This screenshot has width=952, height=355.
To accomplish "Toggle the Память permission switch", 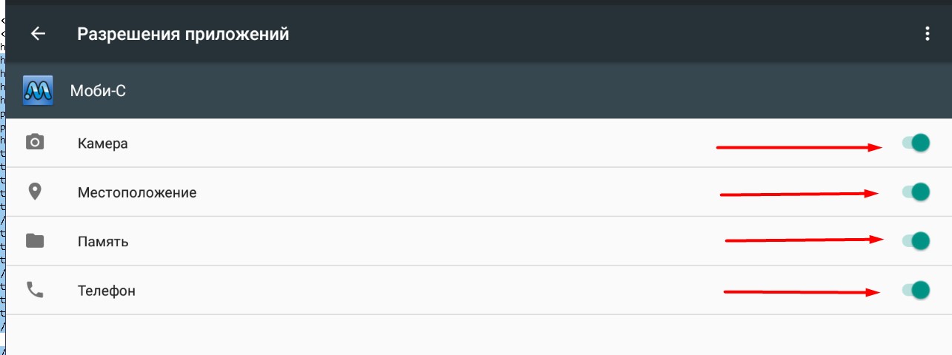I will click(x=916, y=240).
